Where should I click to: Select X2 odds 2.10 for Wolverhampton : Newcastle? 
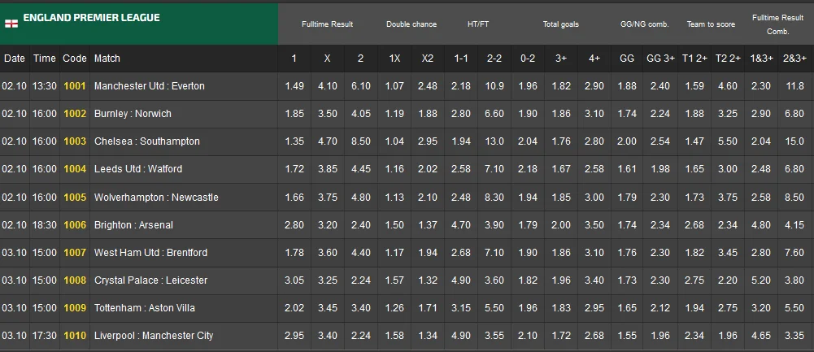point(428,198)
